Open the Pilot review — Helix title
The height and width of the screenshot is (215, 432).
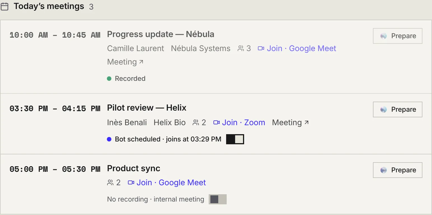point(147,108)
